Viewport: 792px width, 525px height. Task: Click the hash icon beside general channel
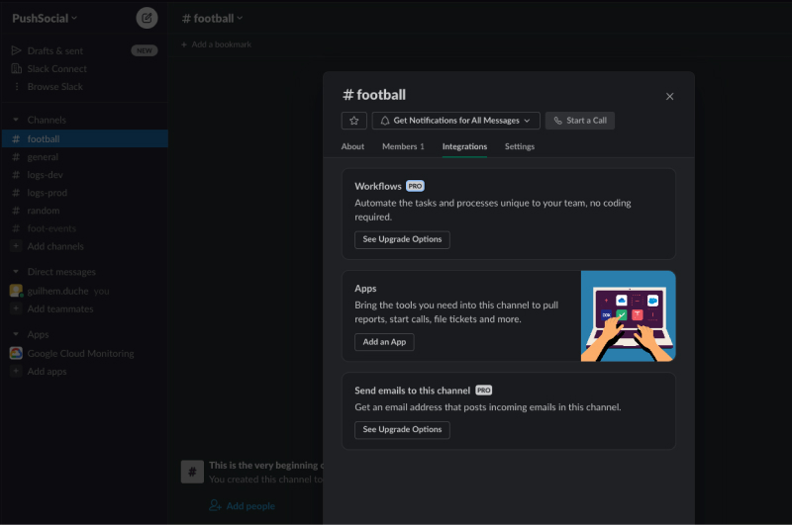16,157
